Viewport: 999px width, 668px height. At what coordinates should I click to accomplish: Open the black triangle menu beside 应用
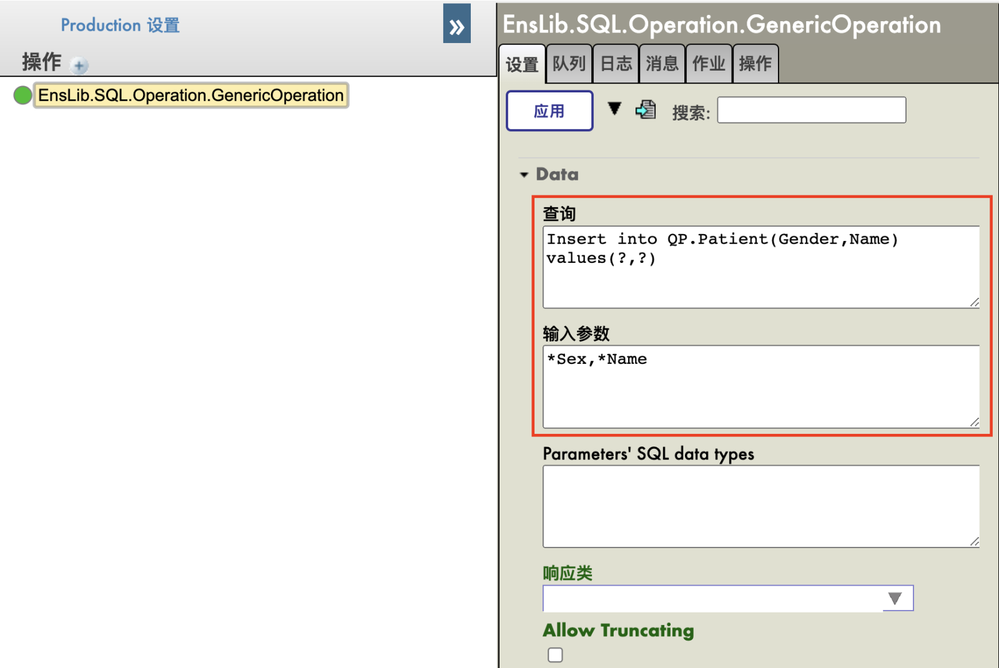614,109
